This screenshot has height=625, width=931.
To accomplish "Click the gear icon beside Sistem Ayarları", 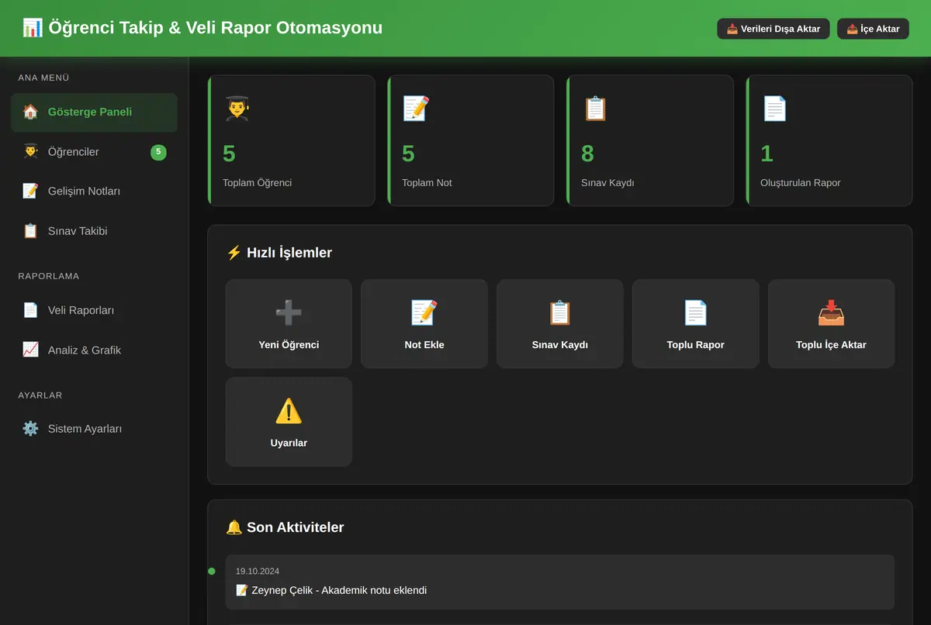I will click(x=30, y=428).
